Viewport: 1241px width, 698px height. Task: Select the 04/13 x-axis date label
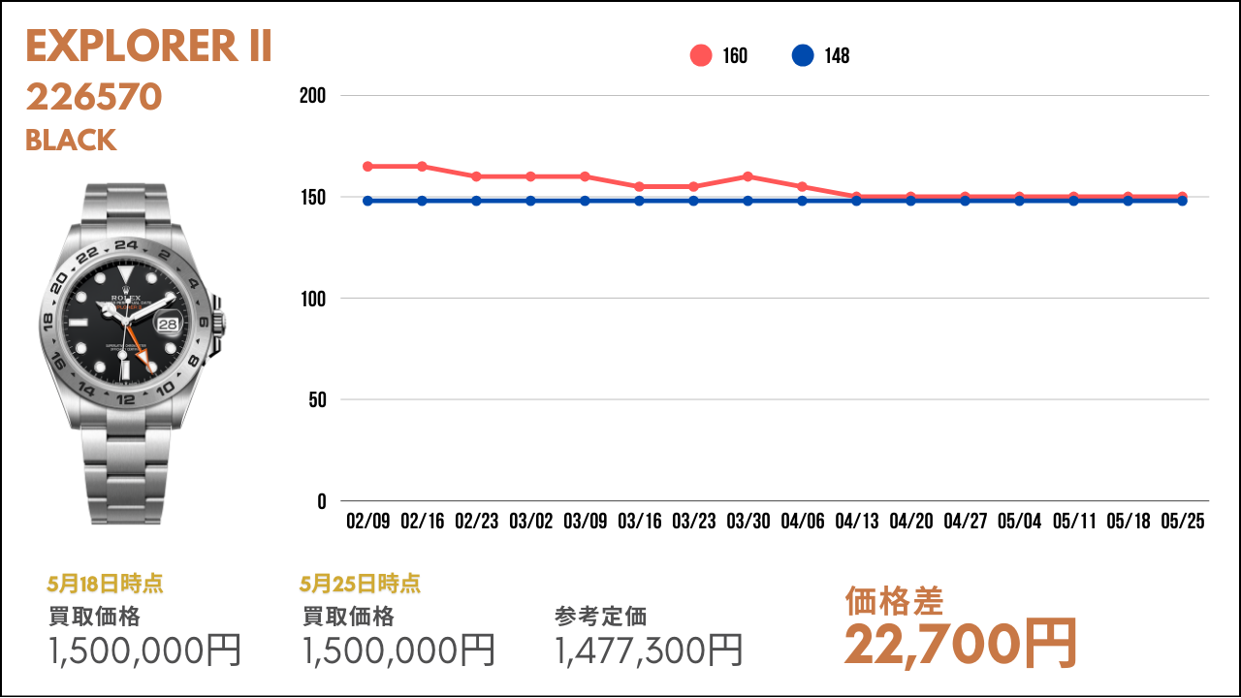(x=857, y=522)
